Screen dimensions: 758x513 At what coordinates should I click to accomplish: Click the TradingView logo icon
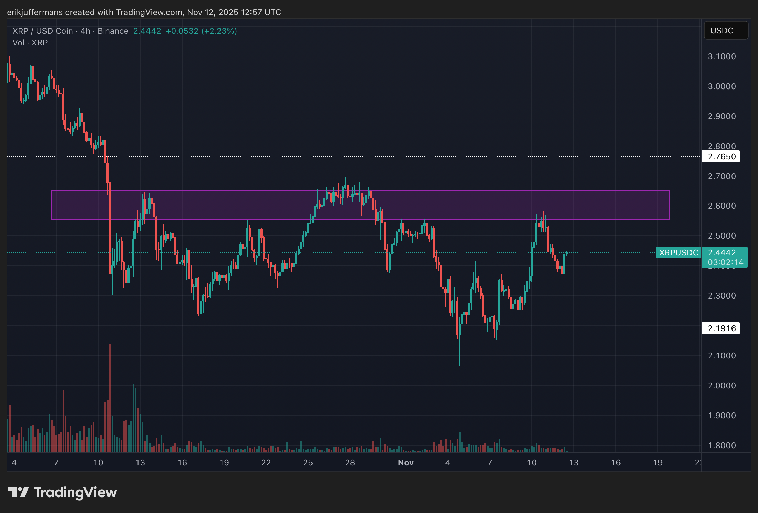(18, 492)
